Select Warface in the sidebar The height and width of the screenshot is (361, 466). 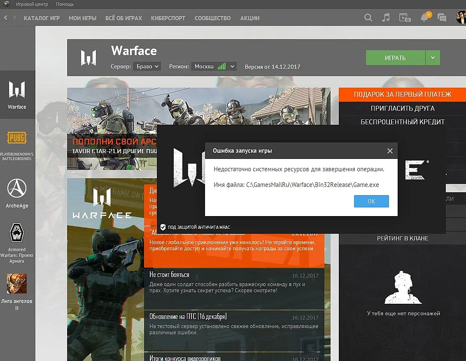click(x=17, y=95)
